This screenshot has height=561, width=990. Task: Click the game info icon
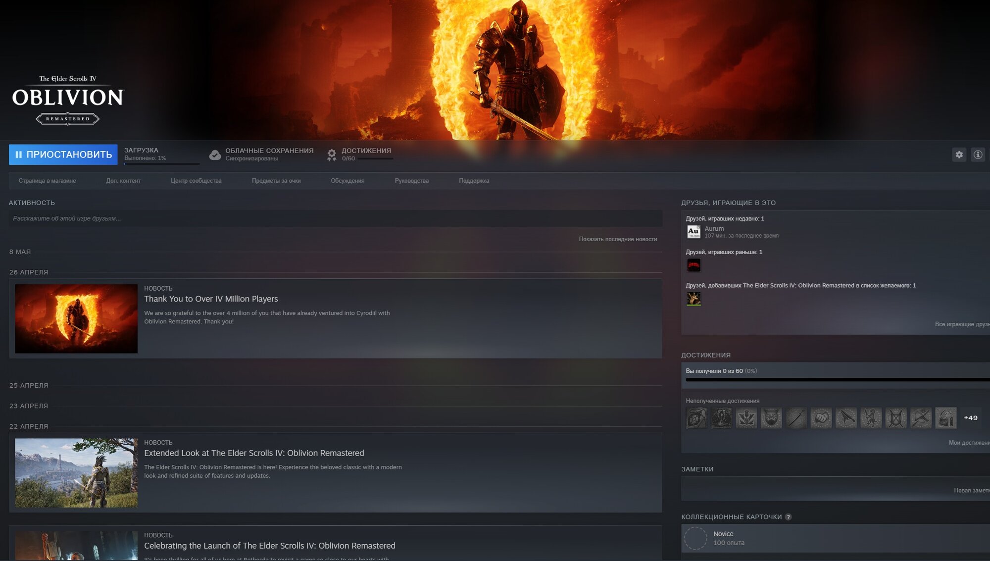(978, 154)
